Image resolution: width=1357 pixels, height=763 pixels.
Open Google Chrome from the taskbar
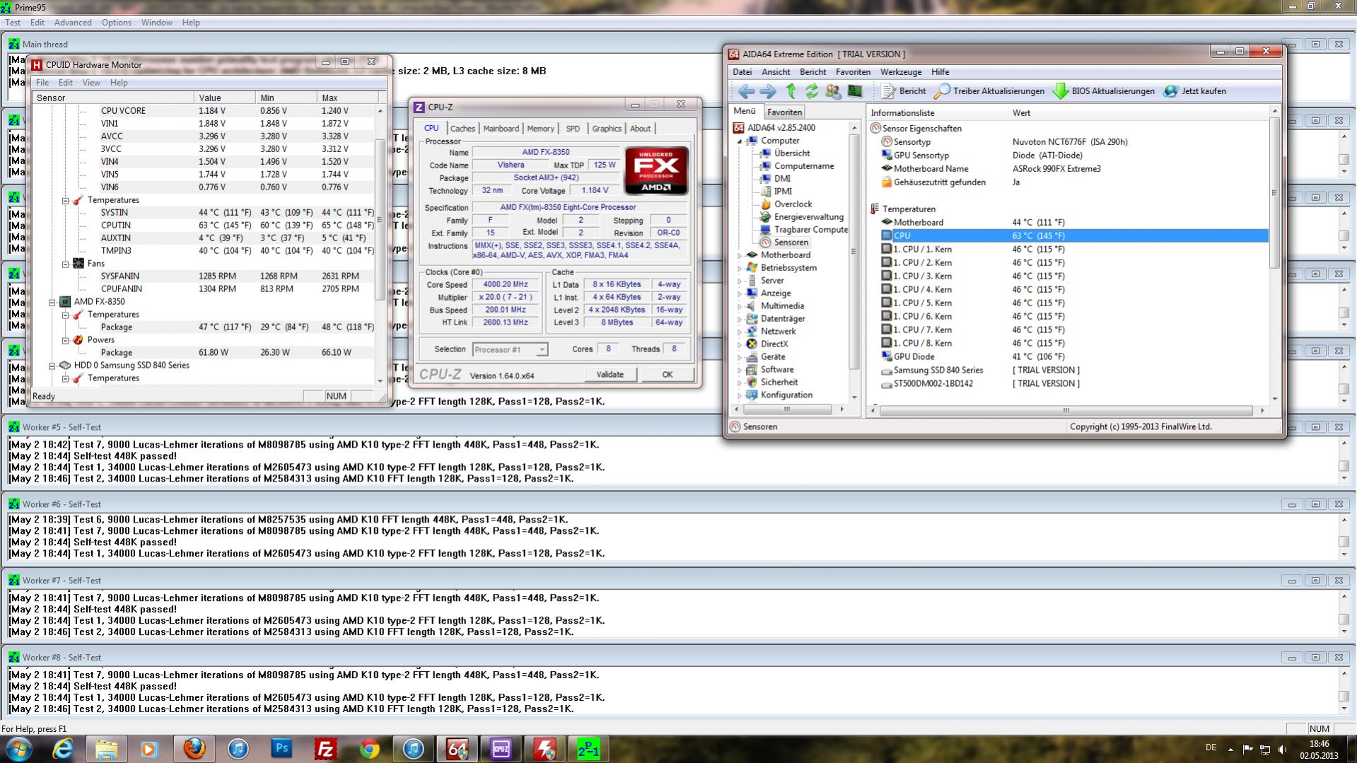[x=369, y=749]
